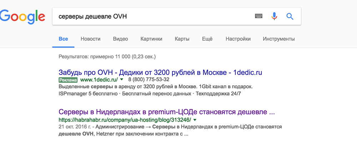
Task: Click 'Результатов: примерно 11 000' stats text
Action: click(107, 56)
